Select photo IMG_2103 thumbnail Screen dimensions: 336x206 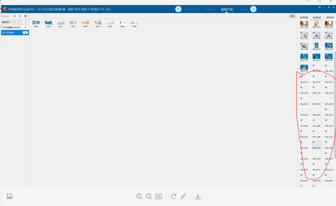(x=316, y=46)
